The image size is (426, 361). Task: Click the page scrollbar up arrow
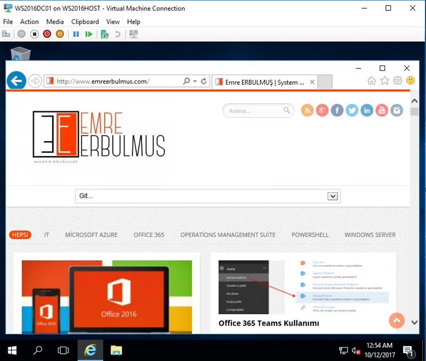pos(415,101)
